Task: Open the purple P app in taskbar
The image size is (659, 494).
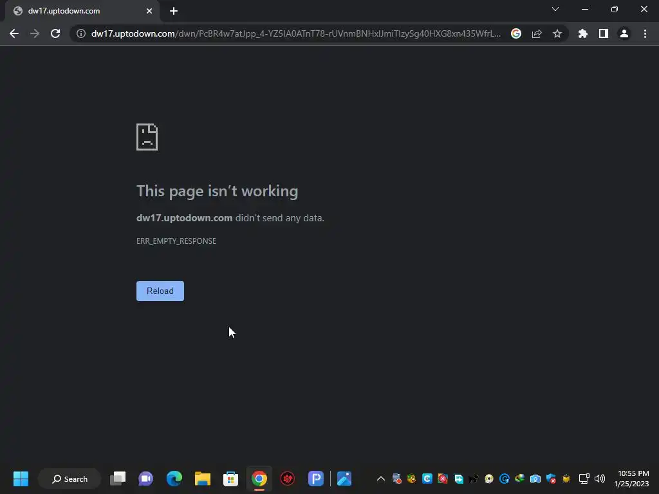Action: tap(315, 479)
